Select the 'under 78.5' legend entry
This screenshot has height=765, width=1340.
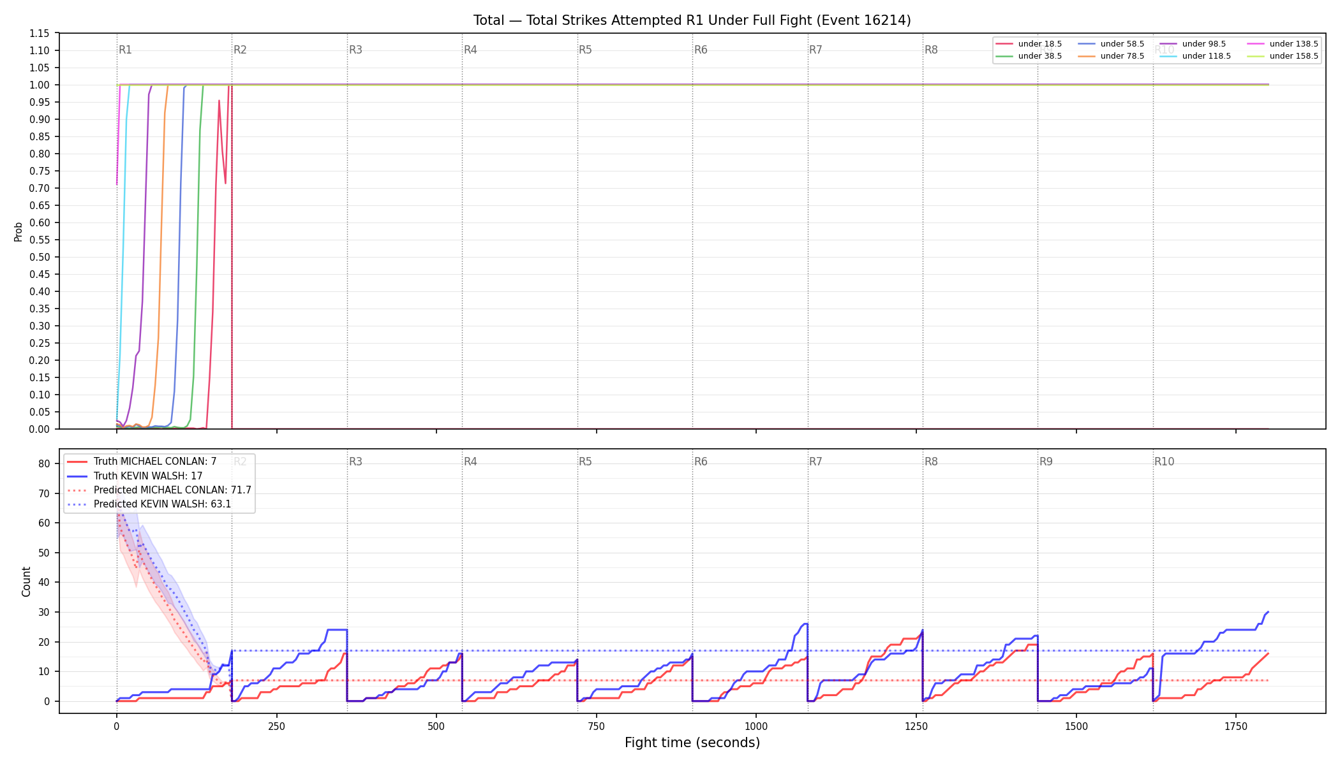1112,56
